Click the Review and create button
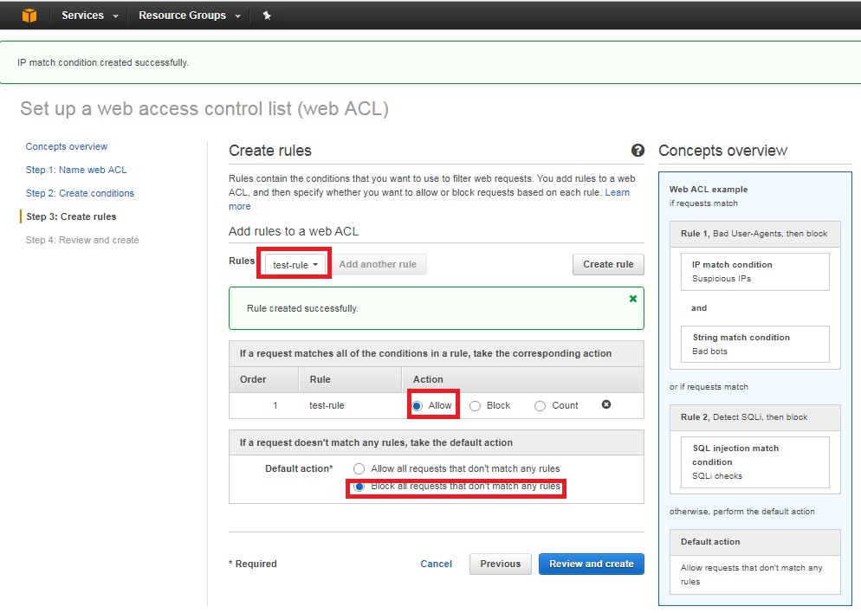The width and height of the screenshot is (861, 613). pyautogui.click(x=592, y=565)
